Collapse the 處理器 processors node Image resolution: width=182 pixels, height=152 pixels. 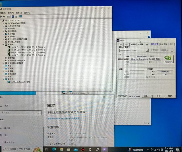click(3, 44)
